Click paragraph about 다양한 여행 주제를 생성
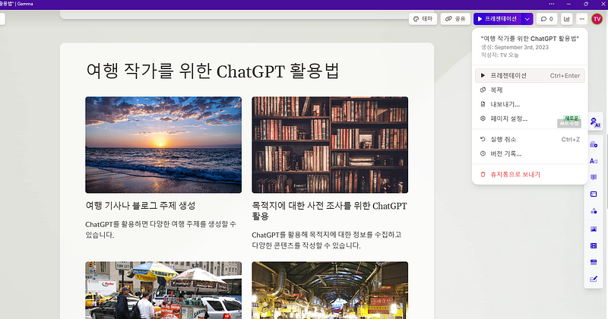 (x=160, y=229)
